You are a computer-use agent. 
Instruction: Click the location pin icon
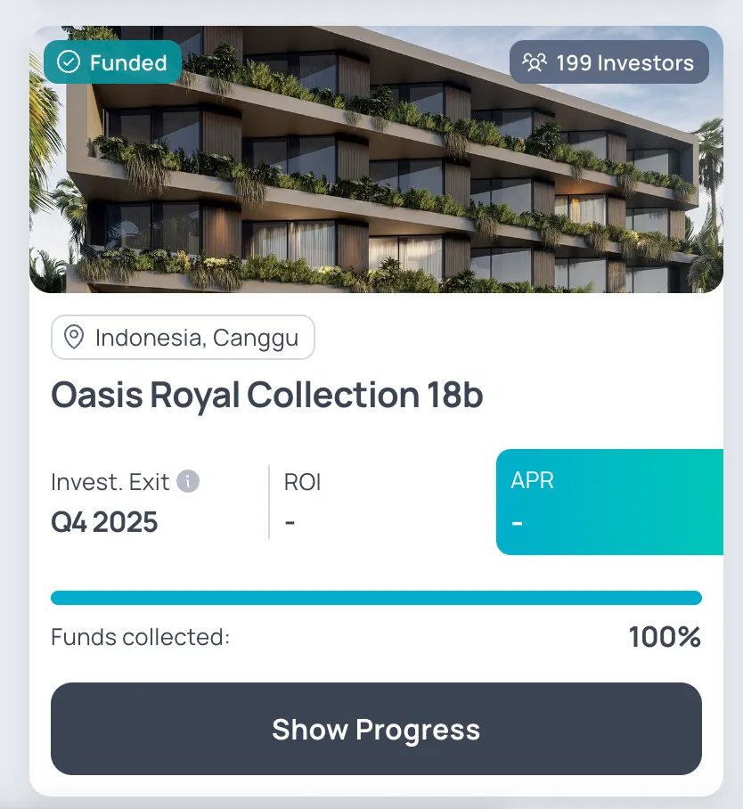click(x=74, y=338)
